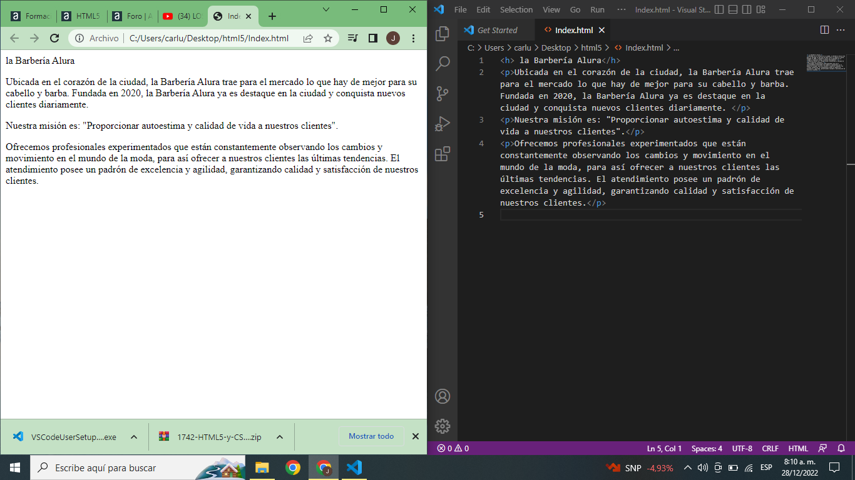Open the Run menu
This screenshot has width=855, height=480.
[x=597, y=9]
